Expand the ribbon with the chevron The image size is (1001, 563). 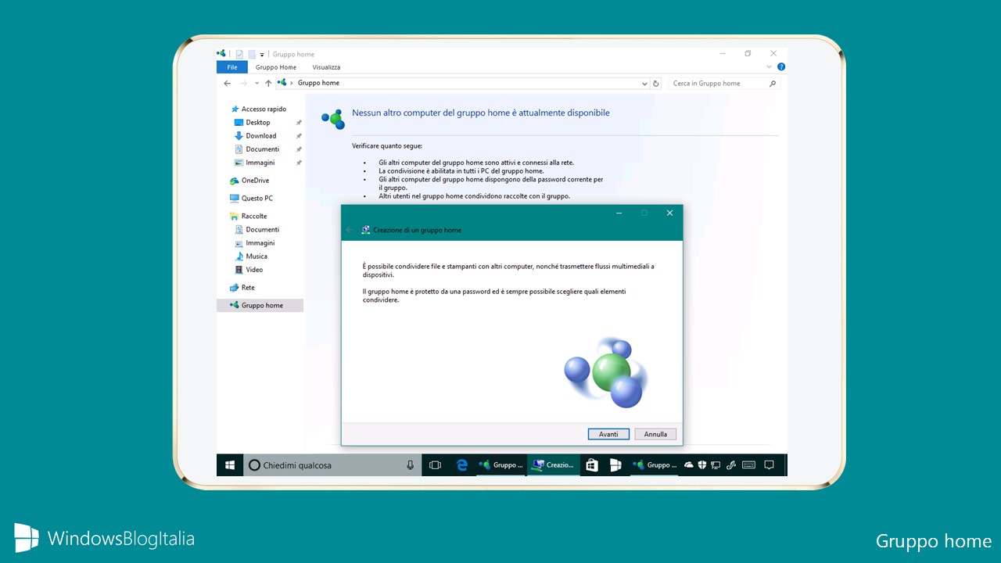(x=769, y=67)
